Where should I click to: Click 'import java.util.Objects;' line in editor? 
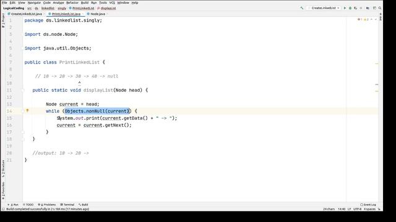click(x=58, y=48)
